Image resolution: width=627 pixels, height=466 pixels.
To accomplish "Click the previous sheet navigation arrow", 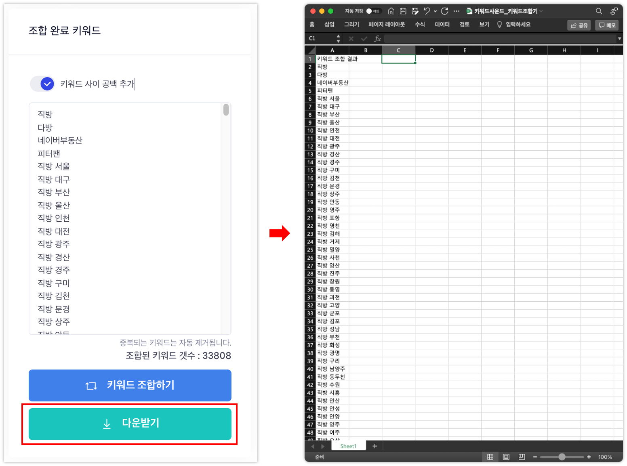I will (313, 446).
